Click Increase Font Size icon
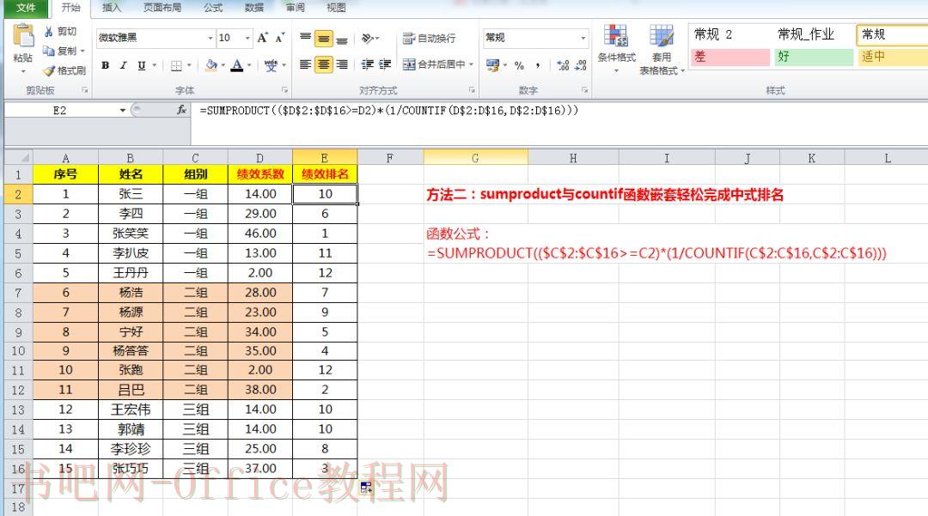Image resolution: width=928 pixels, height=516 pixels. [263, 38]
